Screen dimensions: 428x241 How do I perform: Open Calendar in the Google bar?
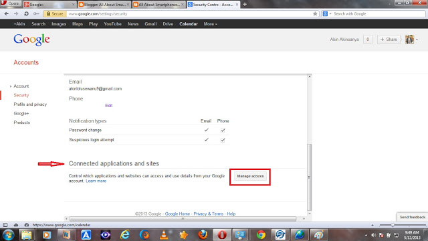pos(189,24)
